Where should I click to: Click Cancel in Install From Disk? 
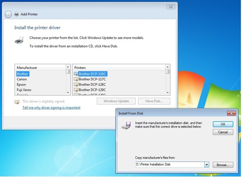coord(223,132)
